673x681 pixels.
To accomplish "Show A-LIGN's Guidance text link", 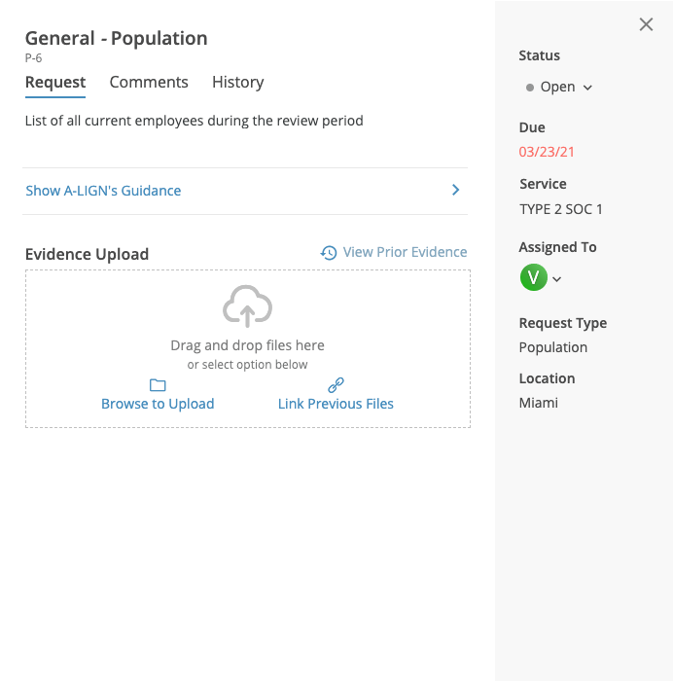I will click(103, 191).
